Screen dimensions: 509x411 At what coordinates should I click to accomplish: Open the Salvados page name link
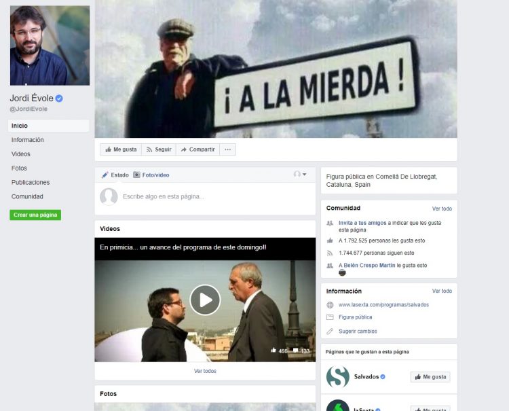coord(366,377)
